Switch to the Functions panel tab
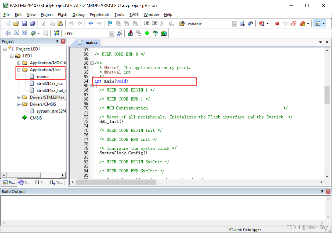Image resolution: width=332 pixels, height=233 pixels. pyautogui.click(x=40, y=182)
